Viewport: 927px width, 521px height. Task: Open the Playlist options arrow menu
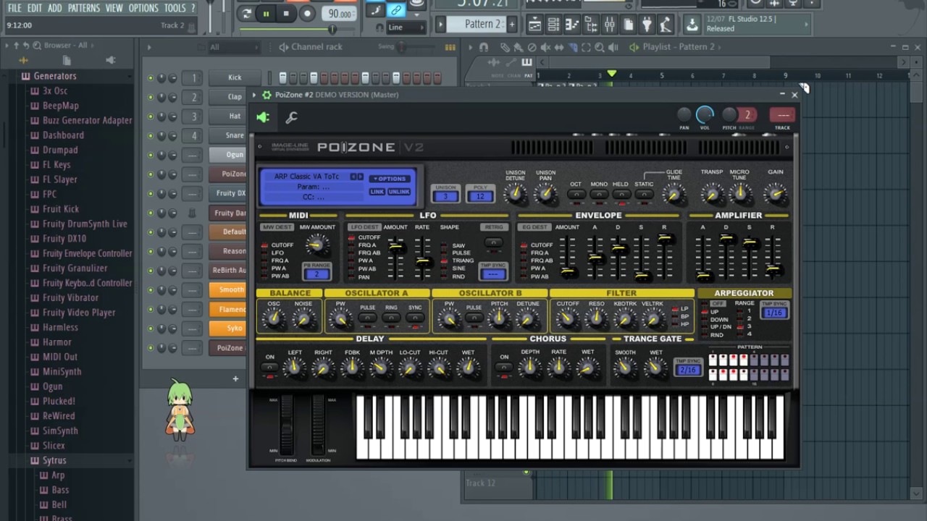point(470,47)
